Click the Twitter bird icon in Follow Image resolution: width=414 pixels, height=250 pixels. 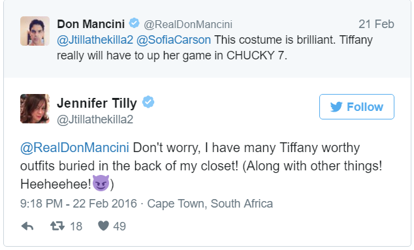point(336,107)
